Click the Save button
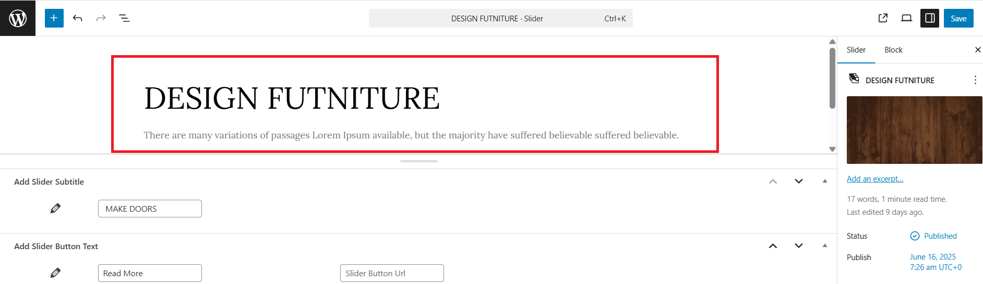Screen dimensions: 983x284 coord(958,18)
